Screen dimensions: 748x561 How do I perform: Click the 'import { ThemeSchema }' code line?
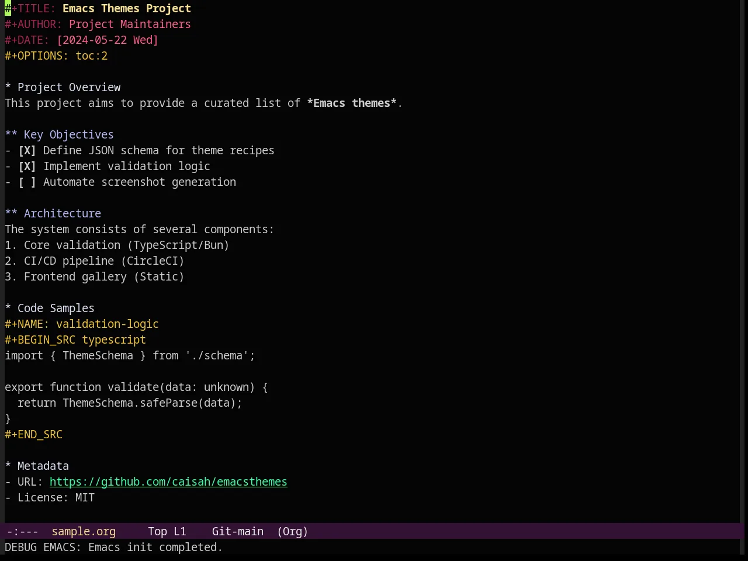click(x=130, y=355)
